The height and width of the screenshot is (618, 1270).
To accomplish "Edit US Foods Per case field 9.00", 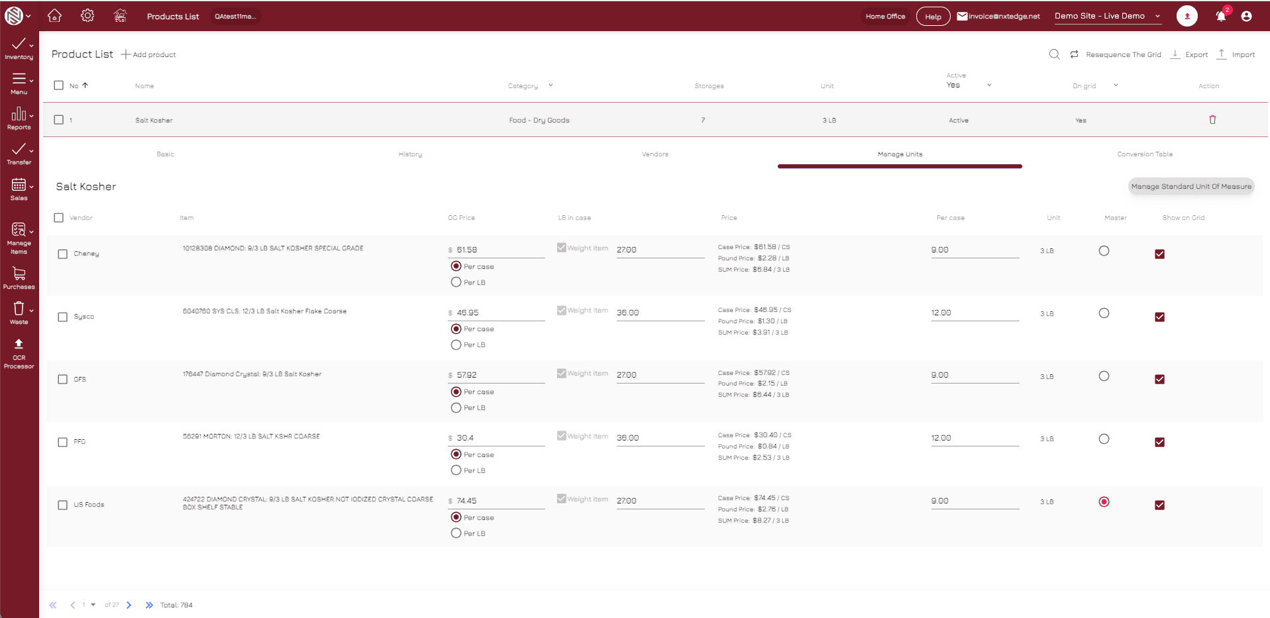I will click(x=975, y=501).
